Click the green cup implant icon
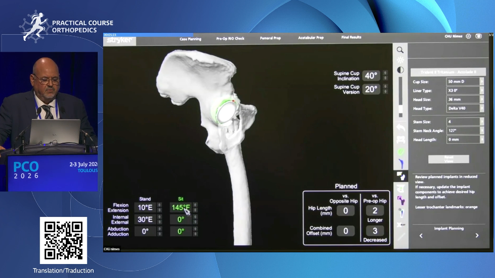The image size is (495, 278). click(400, 152)
